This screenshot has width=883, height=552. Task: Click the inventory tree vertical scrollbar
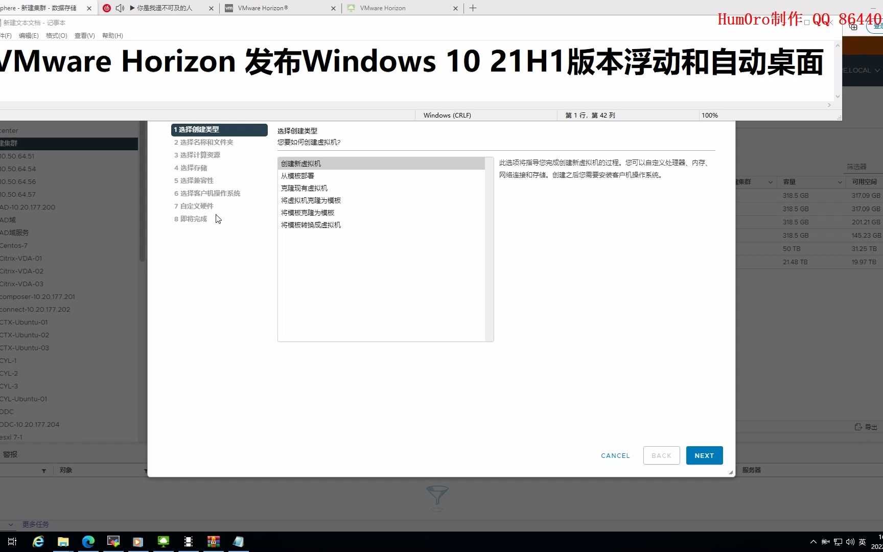(x=142, y=192)
